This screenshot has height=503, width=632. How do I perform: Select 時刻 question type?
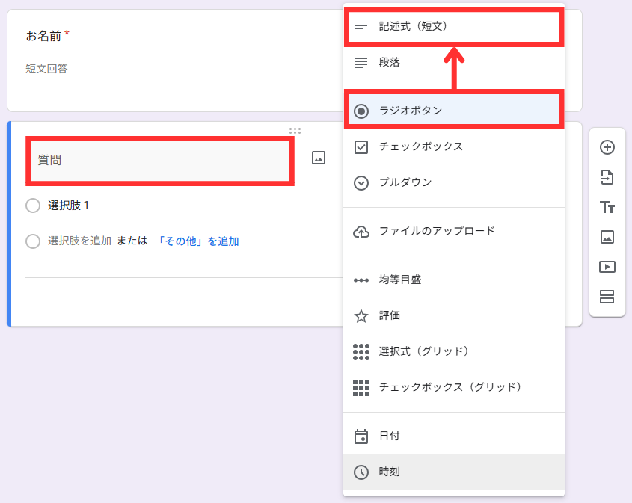click(454, 472)
